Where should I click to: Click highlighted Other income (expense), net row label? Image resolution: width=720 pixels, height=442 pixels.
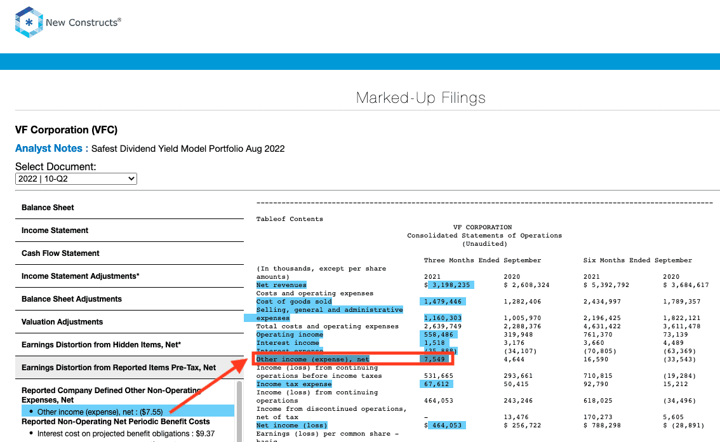click(312, 359)
